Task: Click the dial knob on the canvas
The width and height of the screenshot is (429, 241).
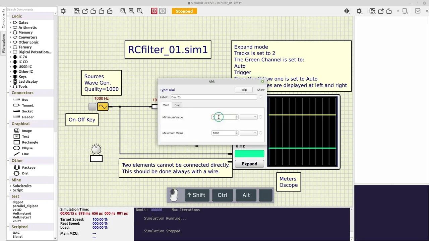Action: [x=96, y=149]
